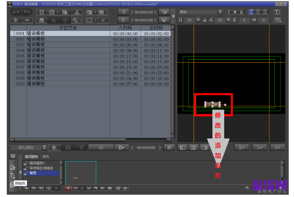Expand the font size 33 dropdown
The height and width of the screenshot is (197, 294).
[198, 20]
